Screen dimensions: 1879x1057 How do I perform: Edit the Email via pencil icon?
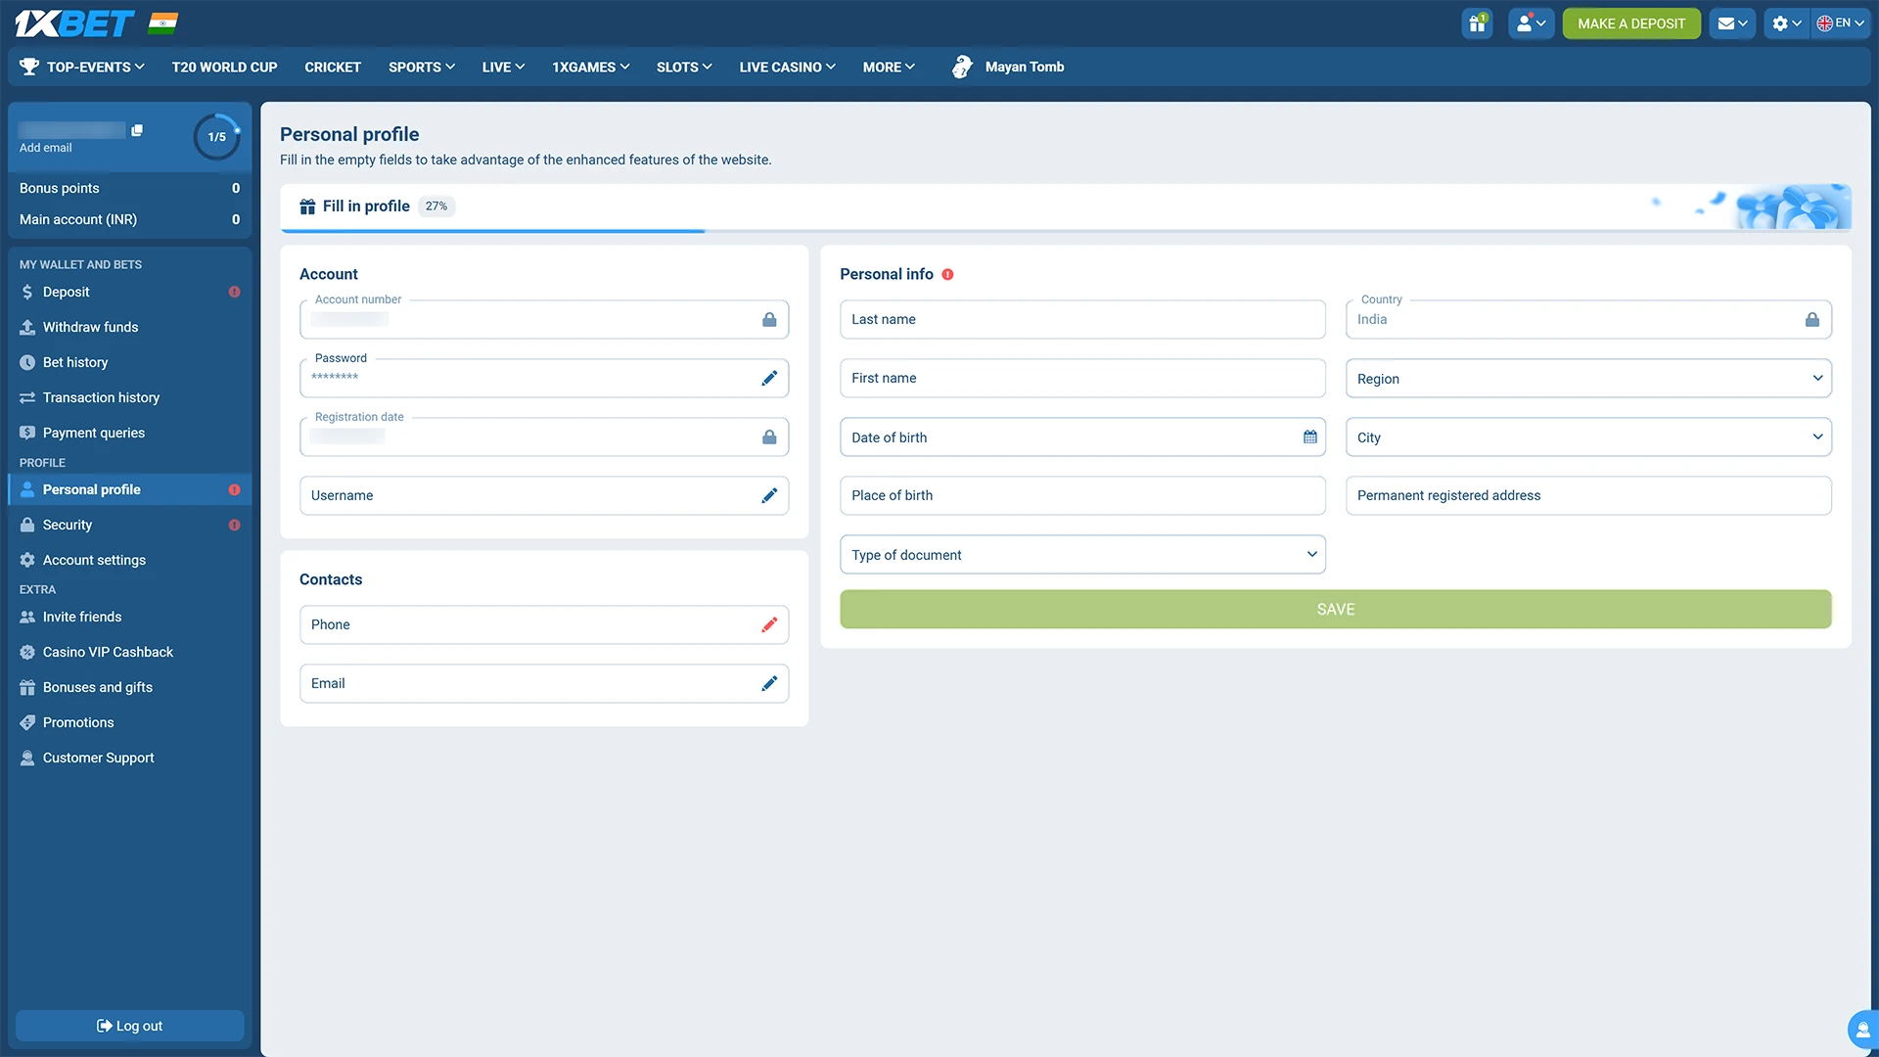coord(769,683)
